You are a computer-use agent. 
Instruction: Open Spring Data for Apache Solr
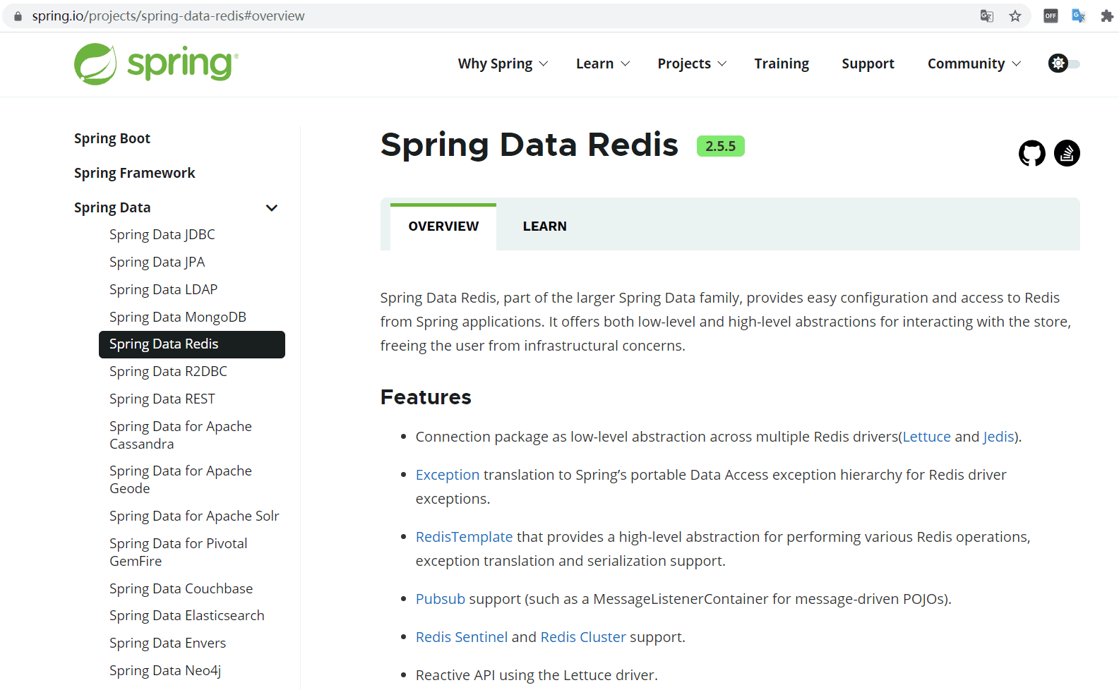coord(194,516)
